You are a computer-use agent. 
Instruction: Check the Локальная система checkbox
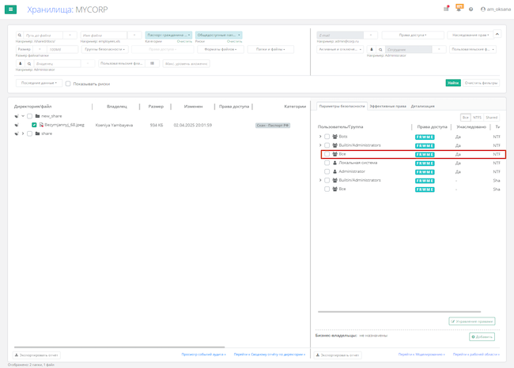tap(327, 163)
